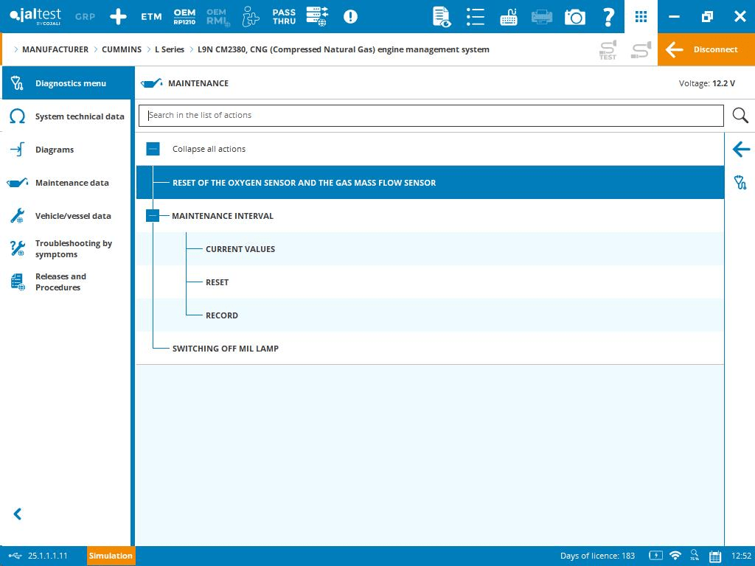Open the apps grid icon

[x=641, y=16]
